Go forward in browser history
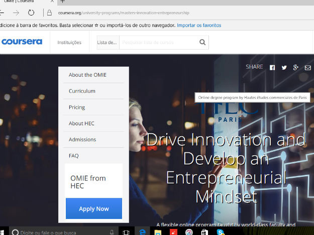 [16, 13]
